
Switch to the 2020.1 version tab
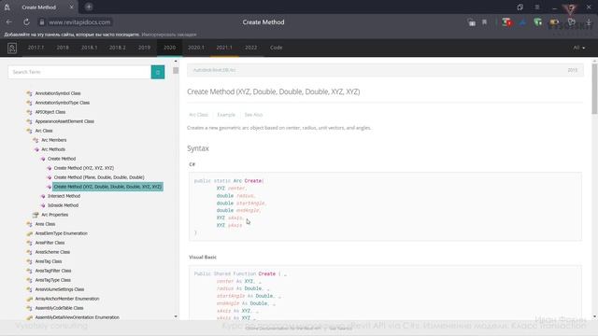pos(196,48)
